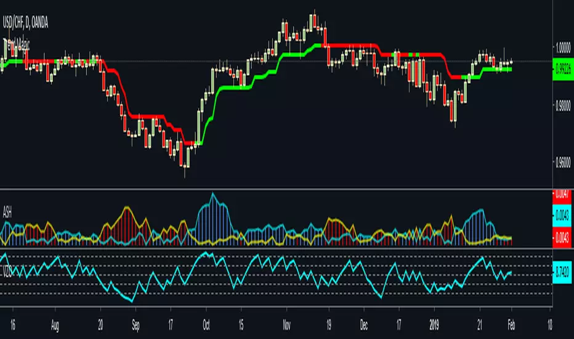Click the Dec date label on time axis
This screenshot has width=574, height=339.
[x=364, y=325]
